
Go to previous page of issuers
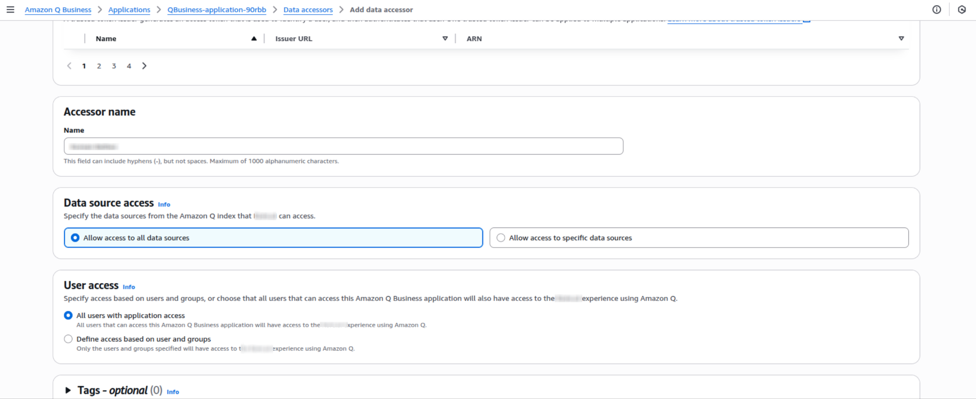69,66
